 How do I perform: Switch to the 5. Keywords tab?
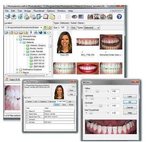51,101
